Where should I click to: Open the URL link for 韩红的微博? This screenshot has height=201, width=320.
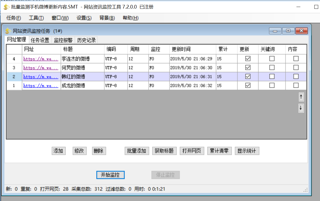pos(41,77)
